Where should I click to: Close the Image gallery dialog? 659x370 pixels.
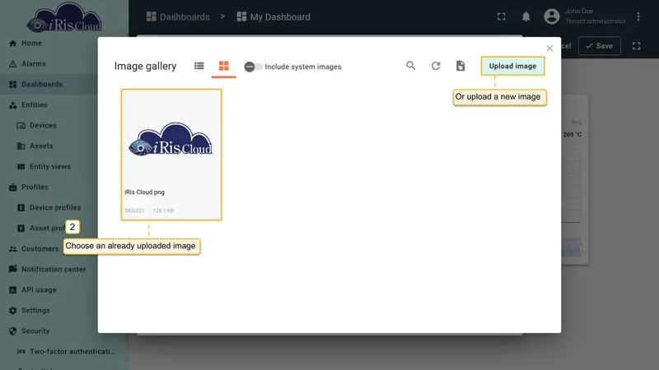tap(549, 49)
